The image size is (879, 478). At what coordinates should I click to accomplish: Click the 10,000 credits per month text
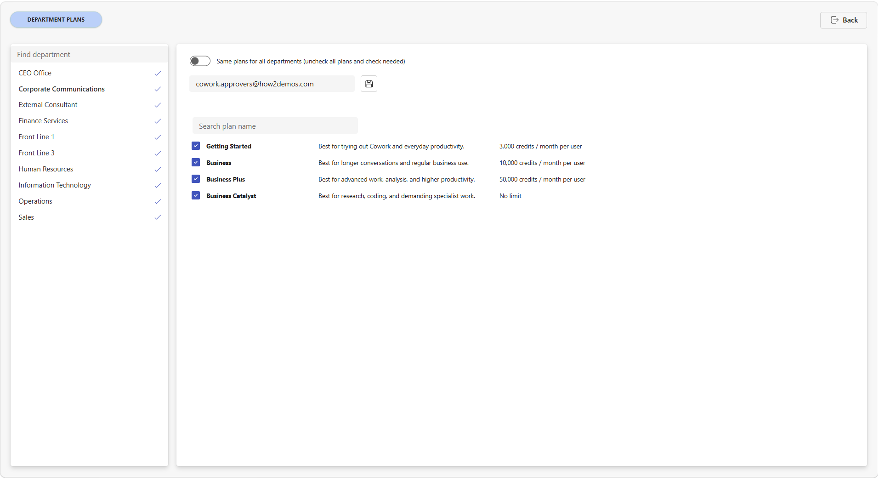542,163
